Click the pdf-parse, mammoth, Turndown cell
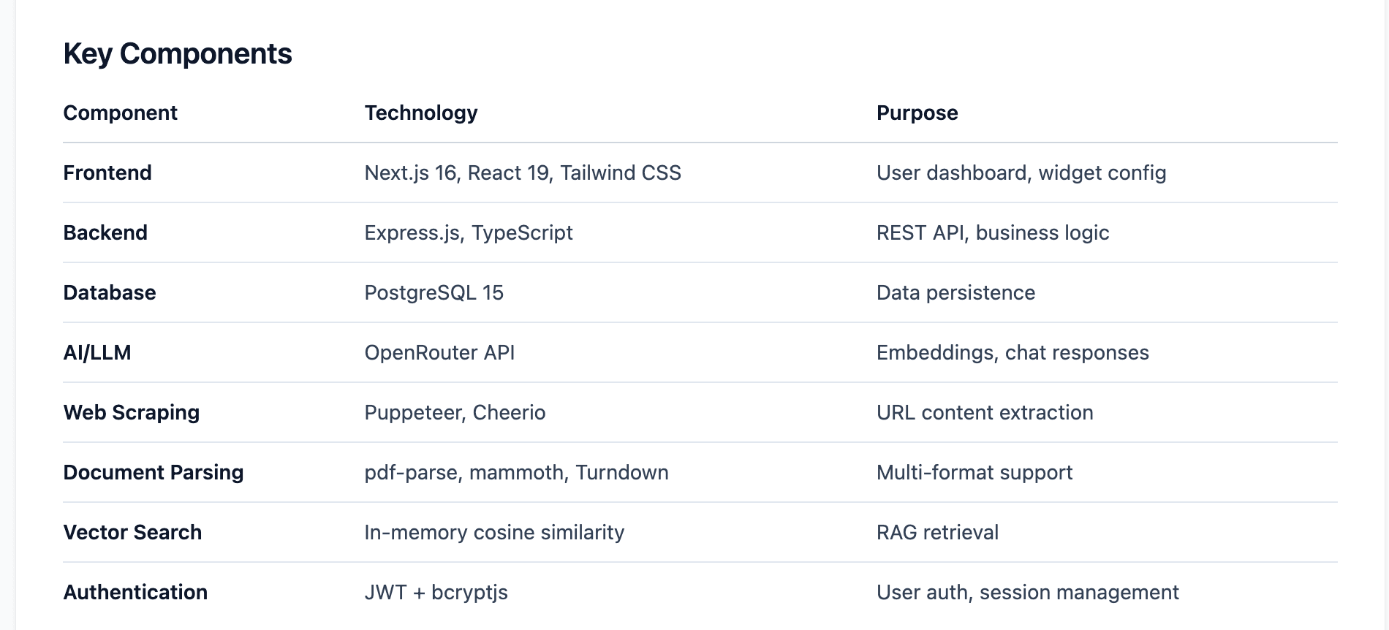 [516, 472]
